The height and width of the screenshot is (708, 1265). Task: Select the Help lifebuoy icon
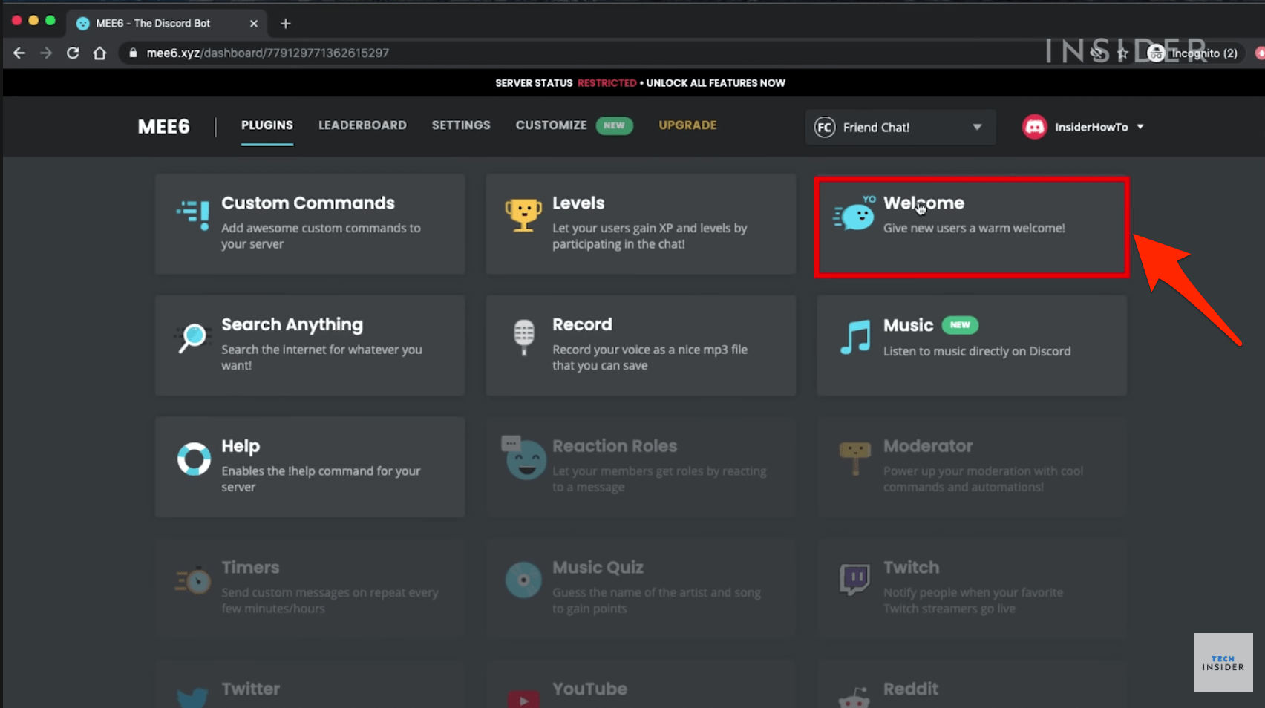click(x=194, y=459)
